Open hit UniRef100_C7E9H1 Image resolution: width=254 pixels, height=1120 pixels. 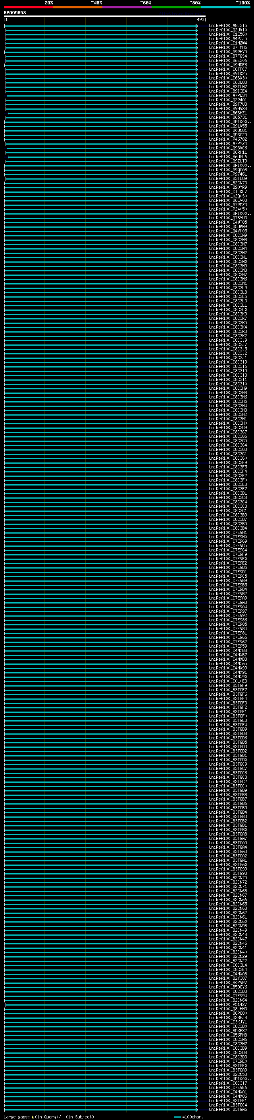point(228,533)
